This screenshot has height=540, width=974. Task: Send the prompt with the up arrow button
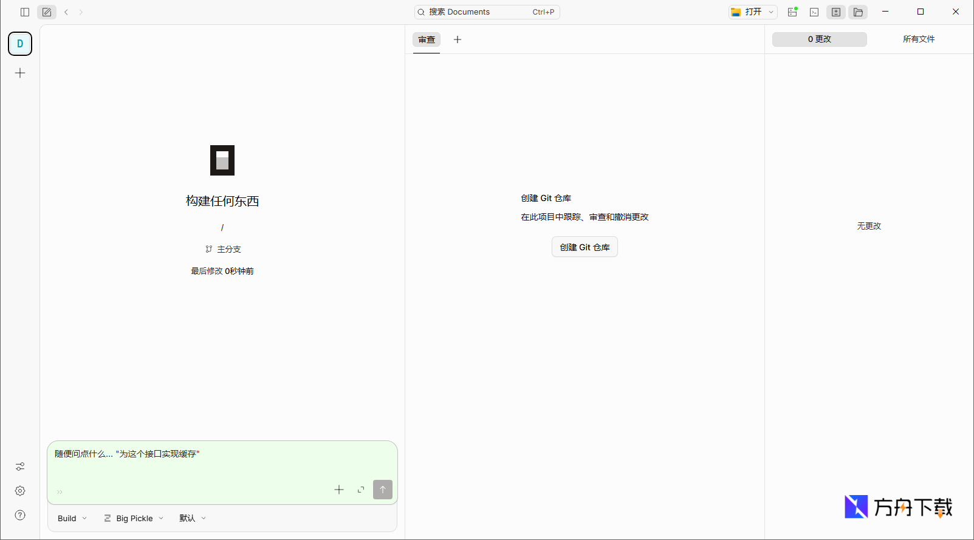tap(383, 490)
